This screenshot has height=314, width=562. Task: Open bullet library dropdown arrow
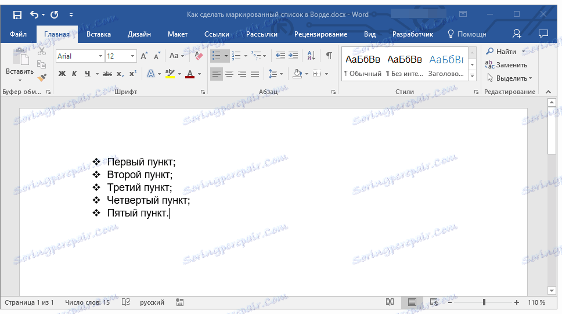226,56
